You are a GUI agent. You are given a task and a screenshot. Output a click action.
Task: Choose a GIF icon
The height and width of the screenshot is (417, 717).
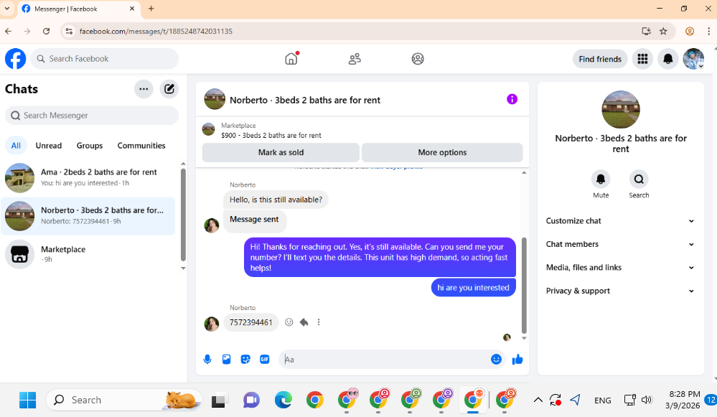pyautogui.click(x=264, y=360)
